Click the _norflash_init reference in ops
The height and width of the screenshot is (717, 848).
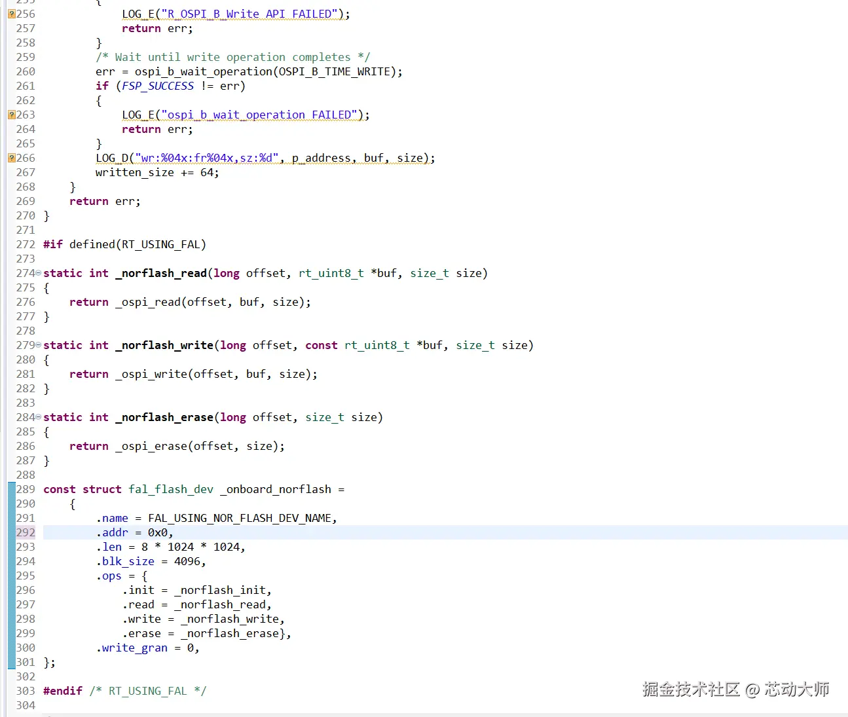219,590
